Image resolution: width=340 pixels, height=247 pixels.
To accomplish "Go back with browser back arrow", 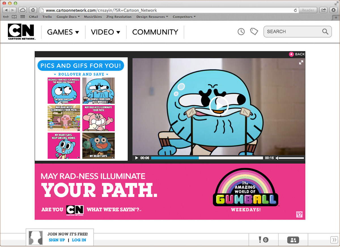I will click(7, 10).
